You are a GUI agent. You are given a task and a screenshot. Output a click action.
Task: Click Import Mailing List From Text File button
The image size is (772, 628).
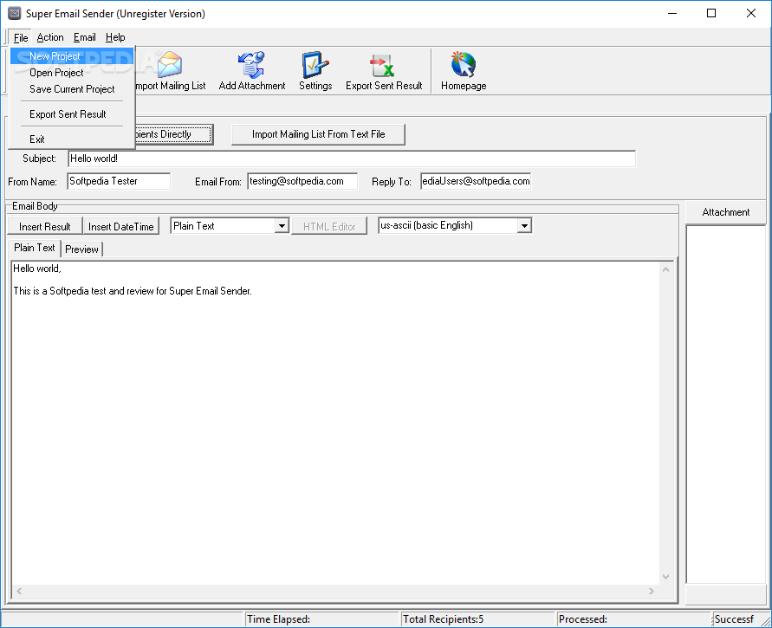(x=318, y=134)
